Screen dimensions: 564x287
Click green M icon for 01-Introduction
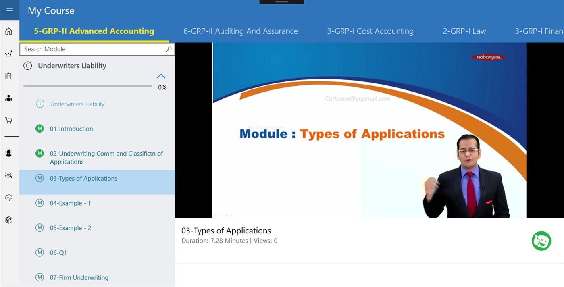tap(40, 129)
